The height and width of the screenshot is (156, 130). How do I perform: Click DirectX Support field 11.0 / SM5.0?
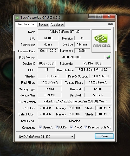(100, 76)
